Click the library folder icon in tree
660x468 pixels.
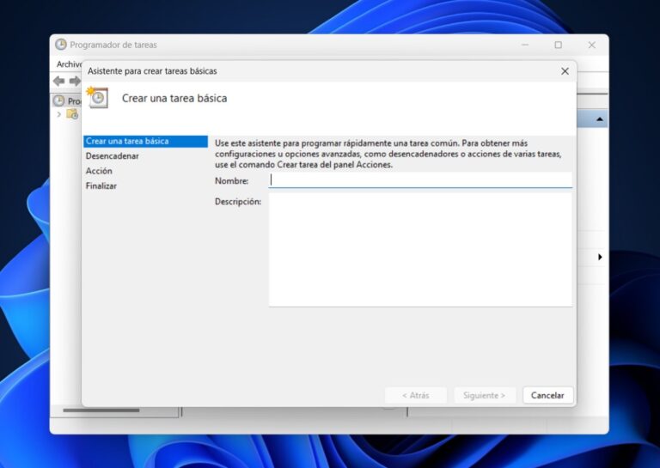[72, 114]
